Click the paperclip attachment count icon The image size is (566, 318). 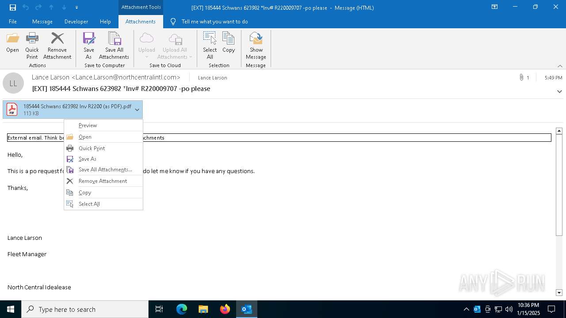tap(522, 77)
